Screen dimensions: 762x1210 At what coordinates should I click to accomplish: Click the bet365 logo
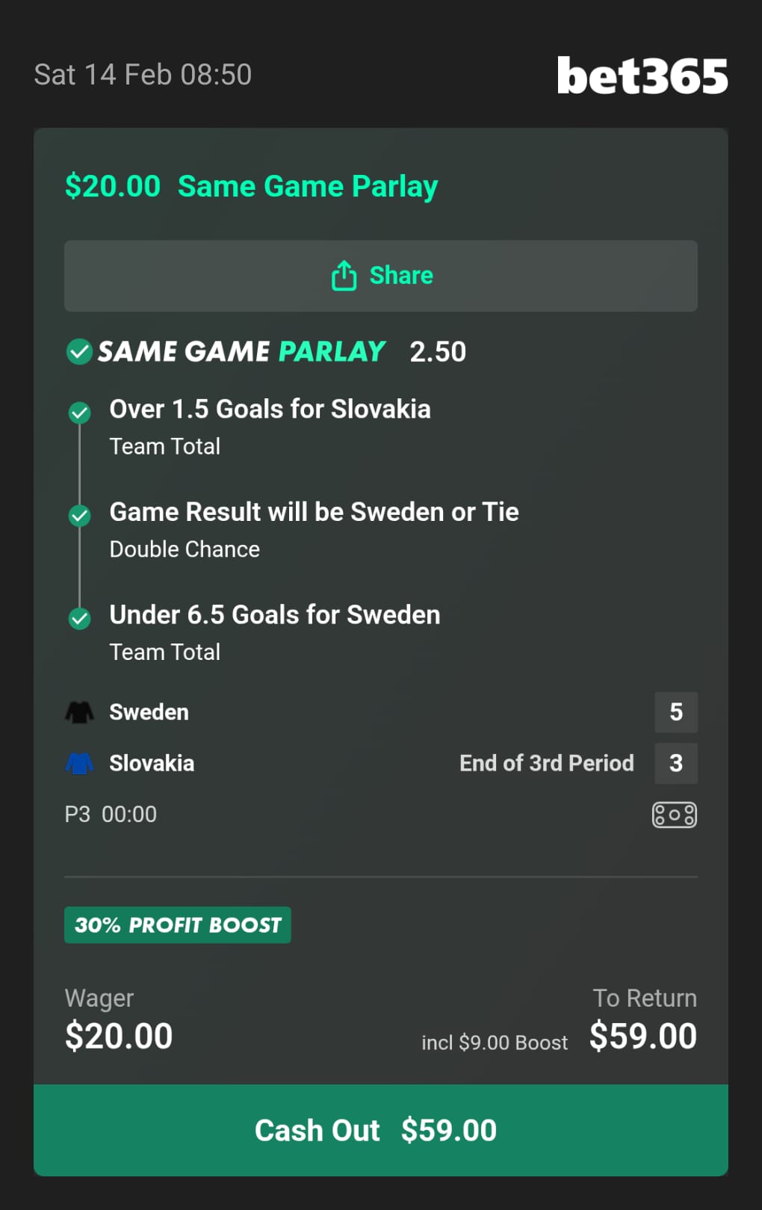click(642, 75)
